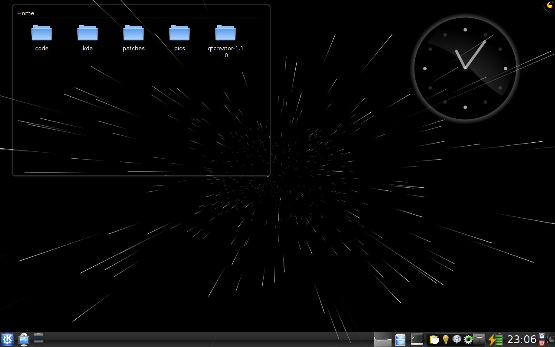
Task: Launch the Konsole terminal from panel
Action: tap(417, 339)
